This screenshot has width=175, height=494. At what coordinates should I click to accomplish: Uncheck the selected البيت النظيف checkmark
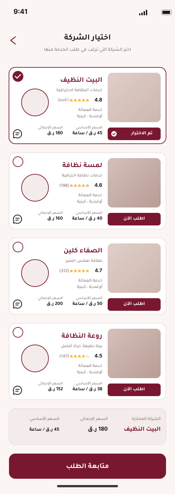pos(18,76)
